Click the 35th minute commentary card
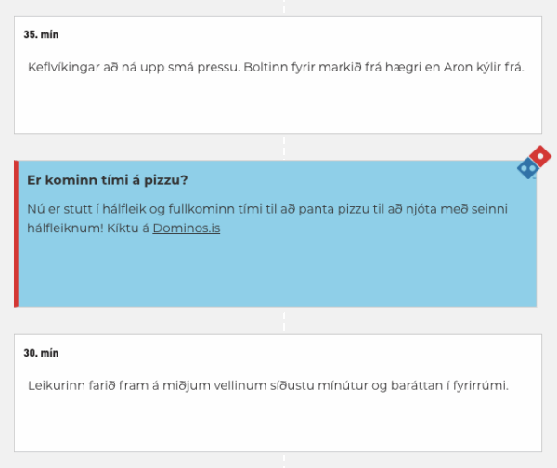557x468 pixels. (x=278, y=75)
